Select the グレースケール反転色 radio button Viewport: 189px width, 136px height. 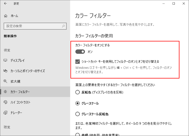78,114
